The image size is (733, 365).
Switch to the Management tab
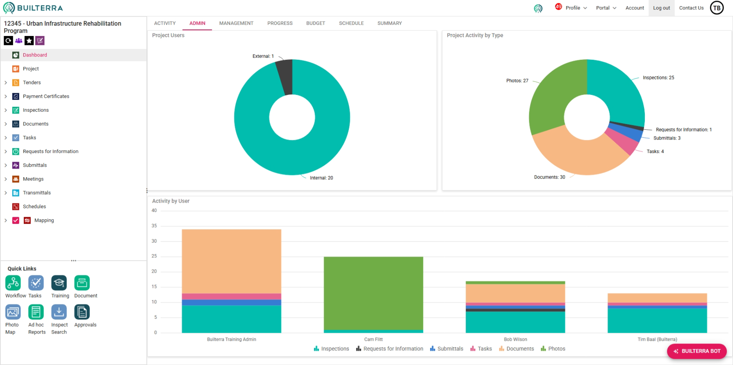[236, 23]
